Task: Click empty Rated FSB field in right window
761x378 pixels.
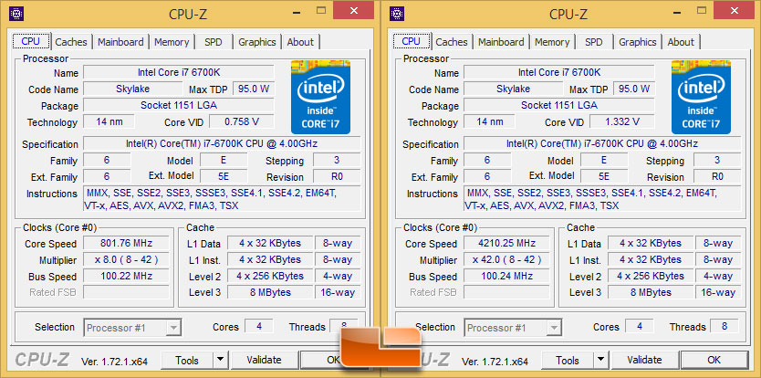Action: pyautogui.click(x=506, y=292)
